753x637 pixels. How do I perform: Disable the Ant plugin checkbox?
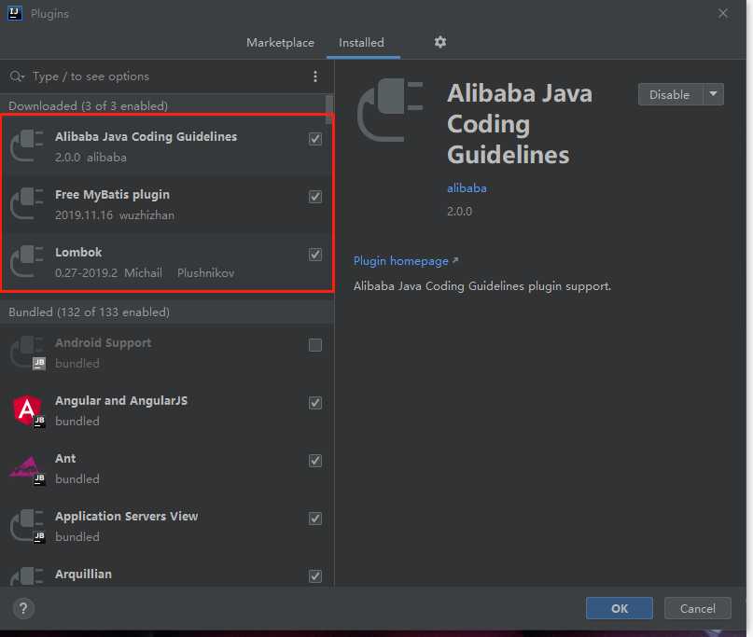315,461
